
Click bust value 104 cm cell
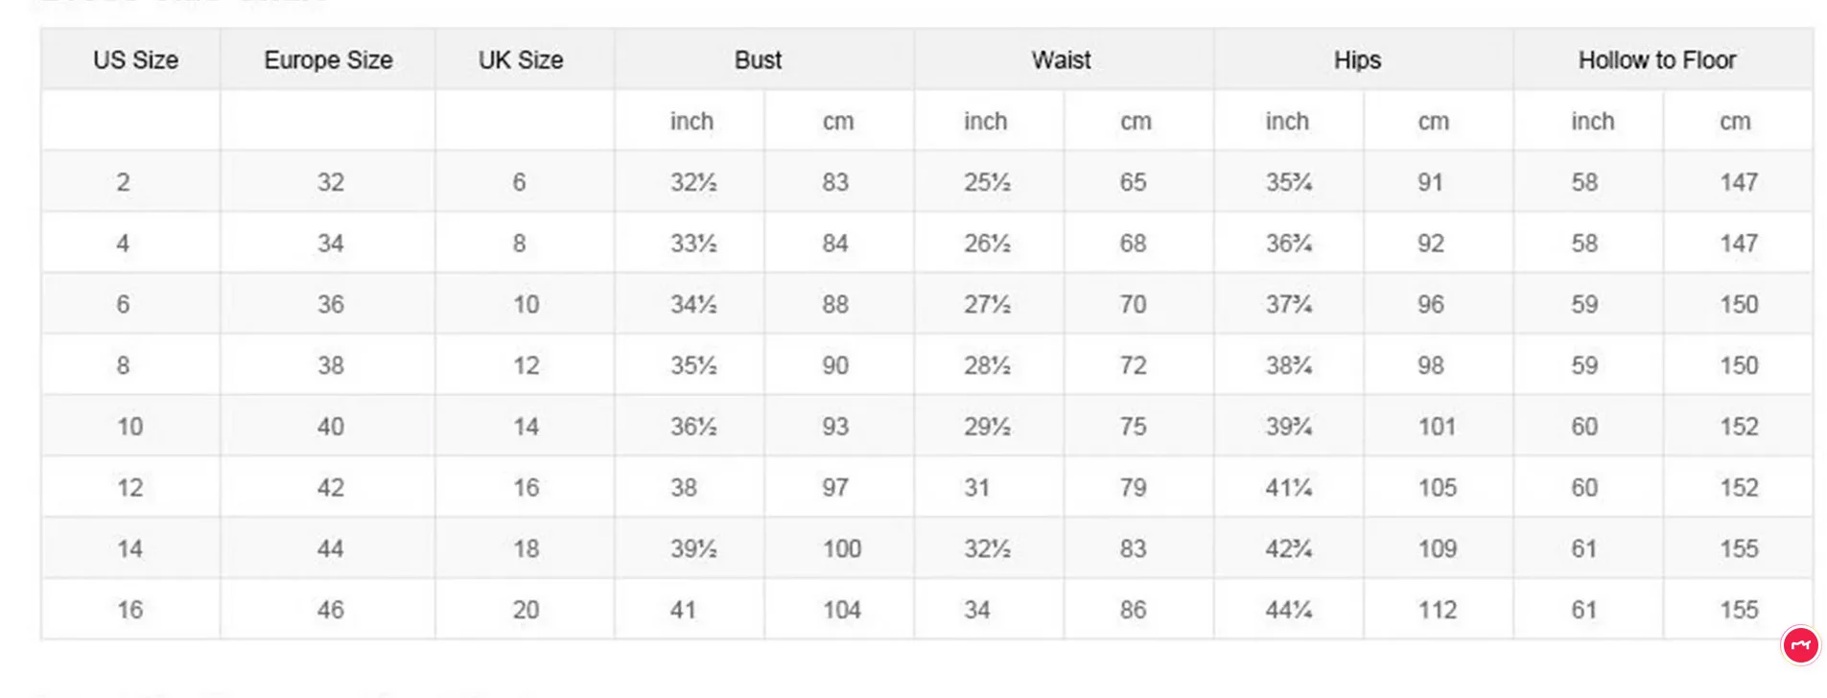[839, 610]
